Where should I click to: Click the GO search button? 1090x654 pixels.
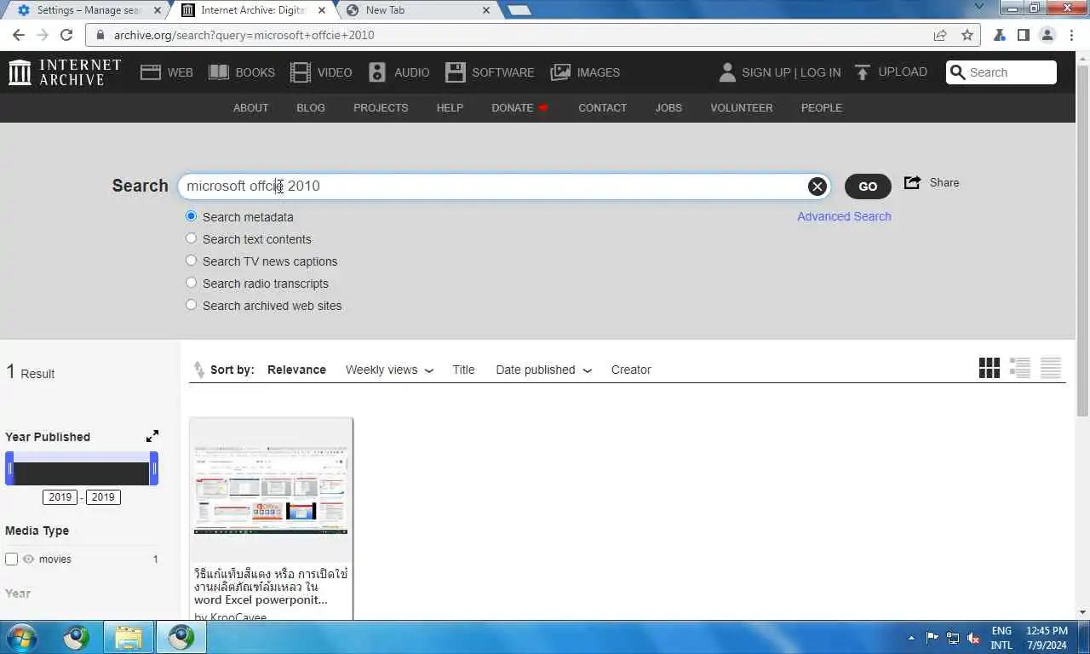(x=868, y=186)
